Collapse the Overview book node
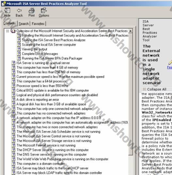The image size is (172, 175). [8, 31]
